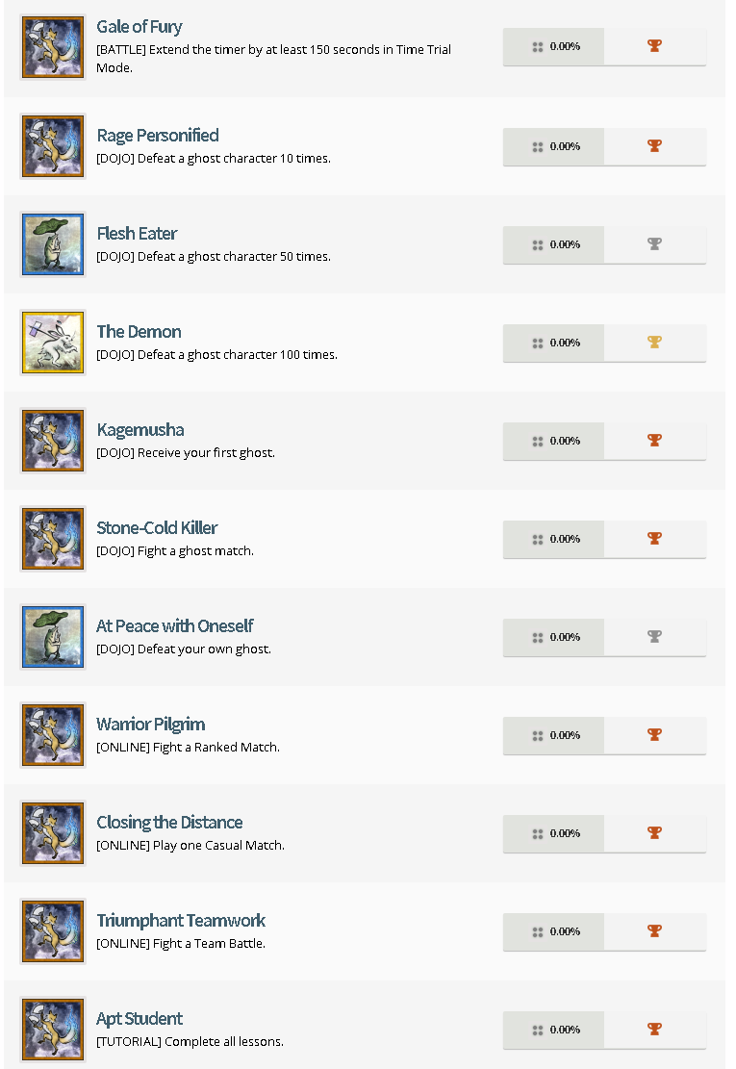Click the trophy icon beside Stone-Cold Killer
The width and height of the screenshot is (736, 1069).
[x=655, y=539]
